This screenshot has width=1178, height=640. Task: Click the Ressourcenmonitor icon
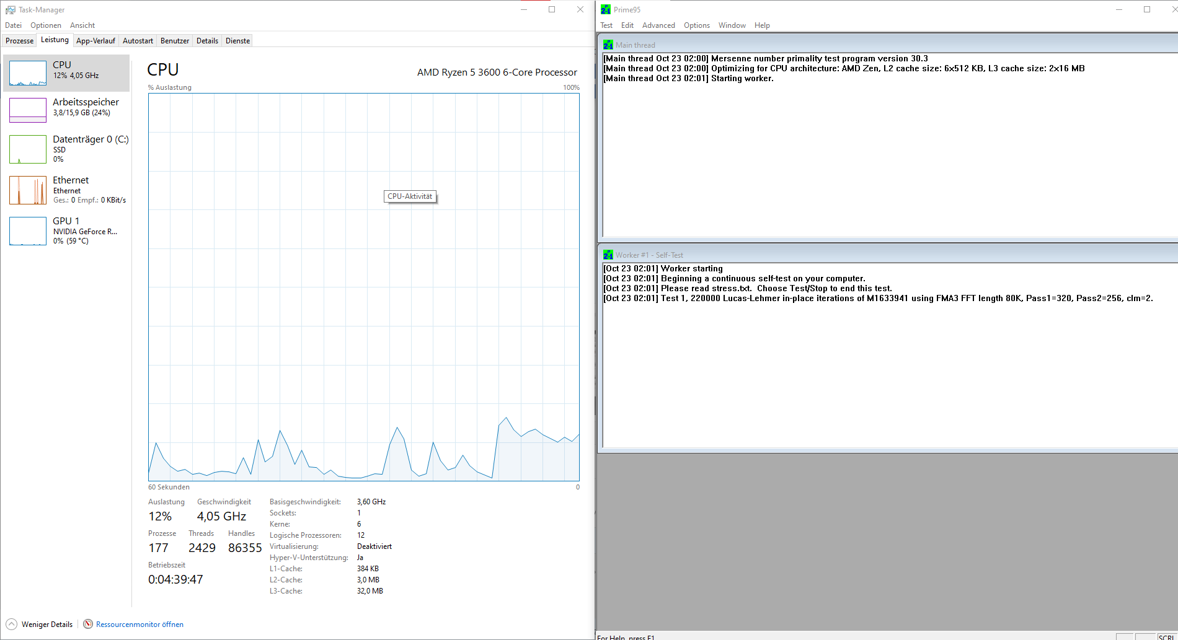pyautogui.click(x=88, y=624)
